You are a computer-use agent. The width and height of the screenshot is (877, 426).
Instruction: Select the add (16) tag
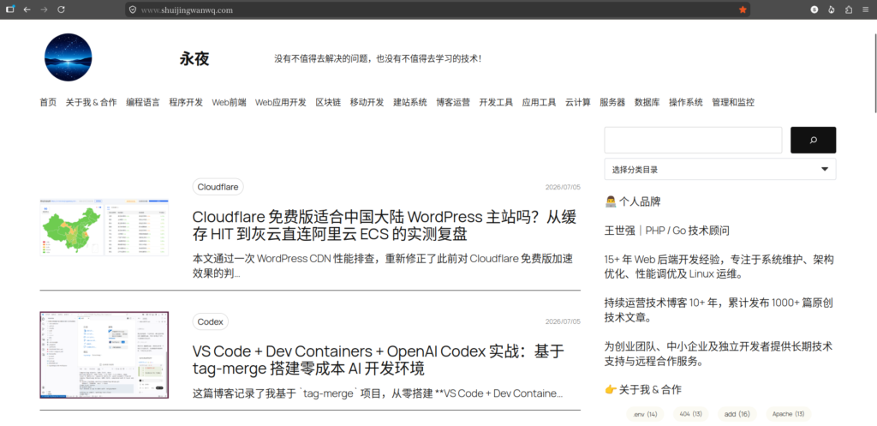coord(737,414)
